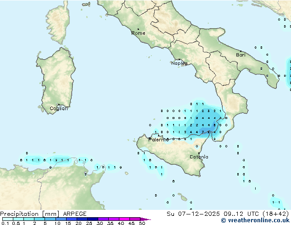Pick the 0.1–0.5 mm legend color swatch
Screen dimensions: 291x225
click(8, 219)
